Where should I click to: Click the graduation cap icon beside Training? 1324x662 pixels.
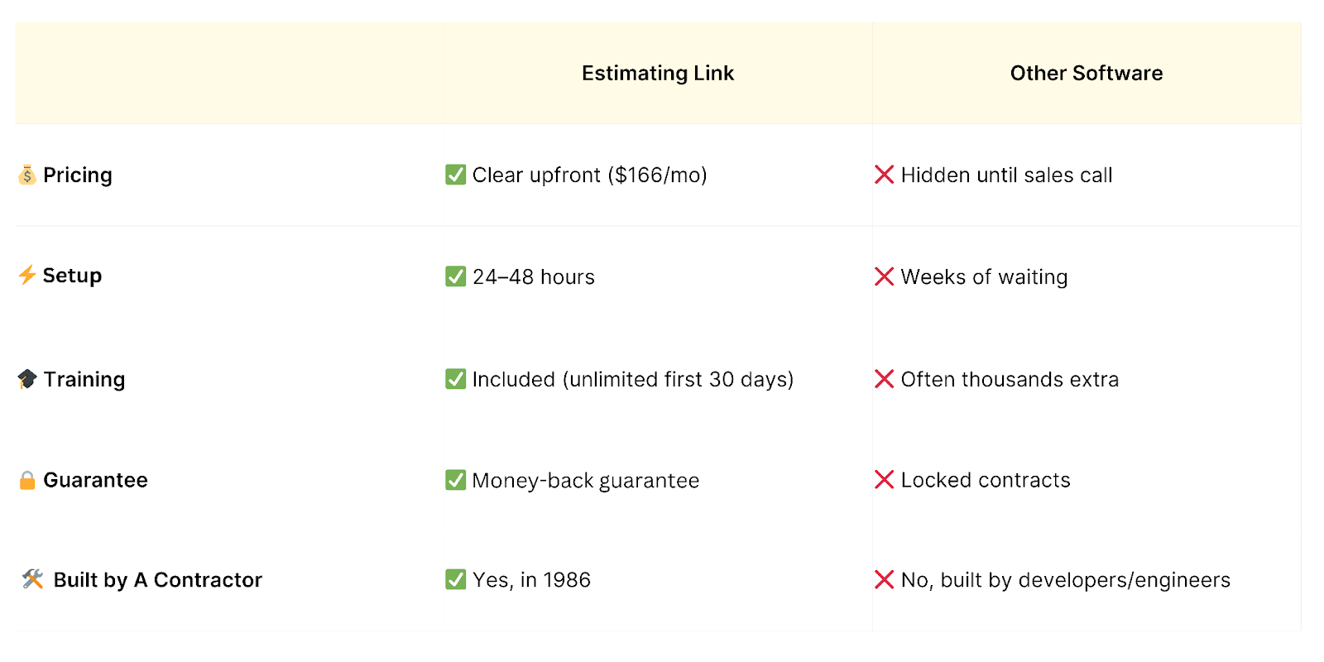coord(27,379)
